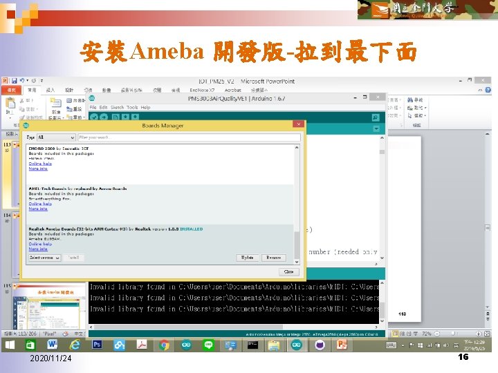The height and width of the screenshot is (373, 498).
Task: Open the Select version dropdown for Ameba Boards
Action: pyautogui.click(x=44, y=258)
